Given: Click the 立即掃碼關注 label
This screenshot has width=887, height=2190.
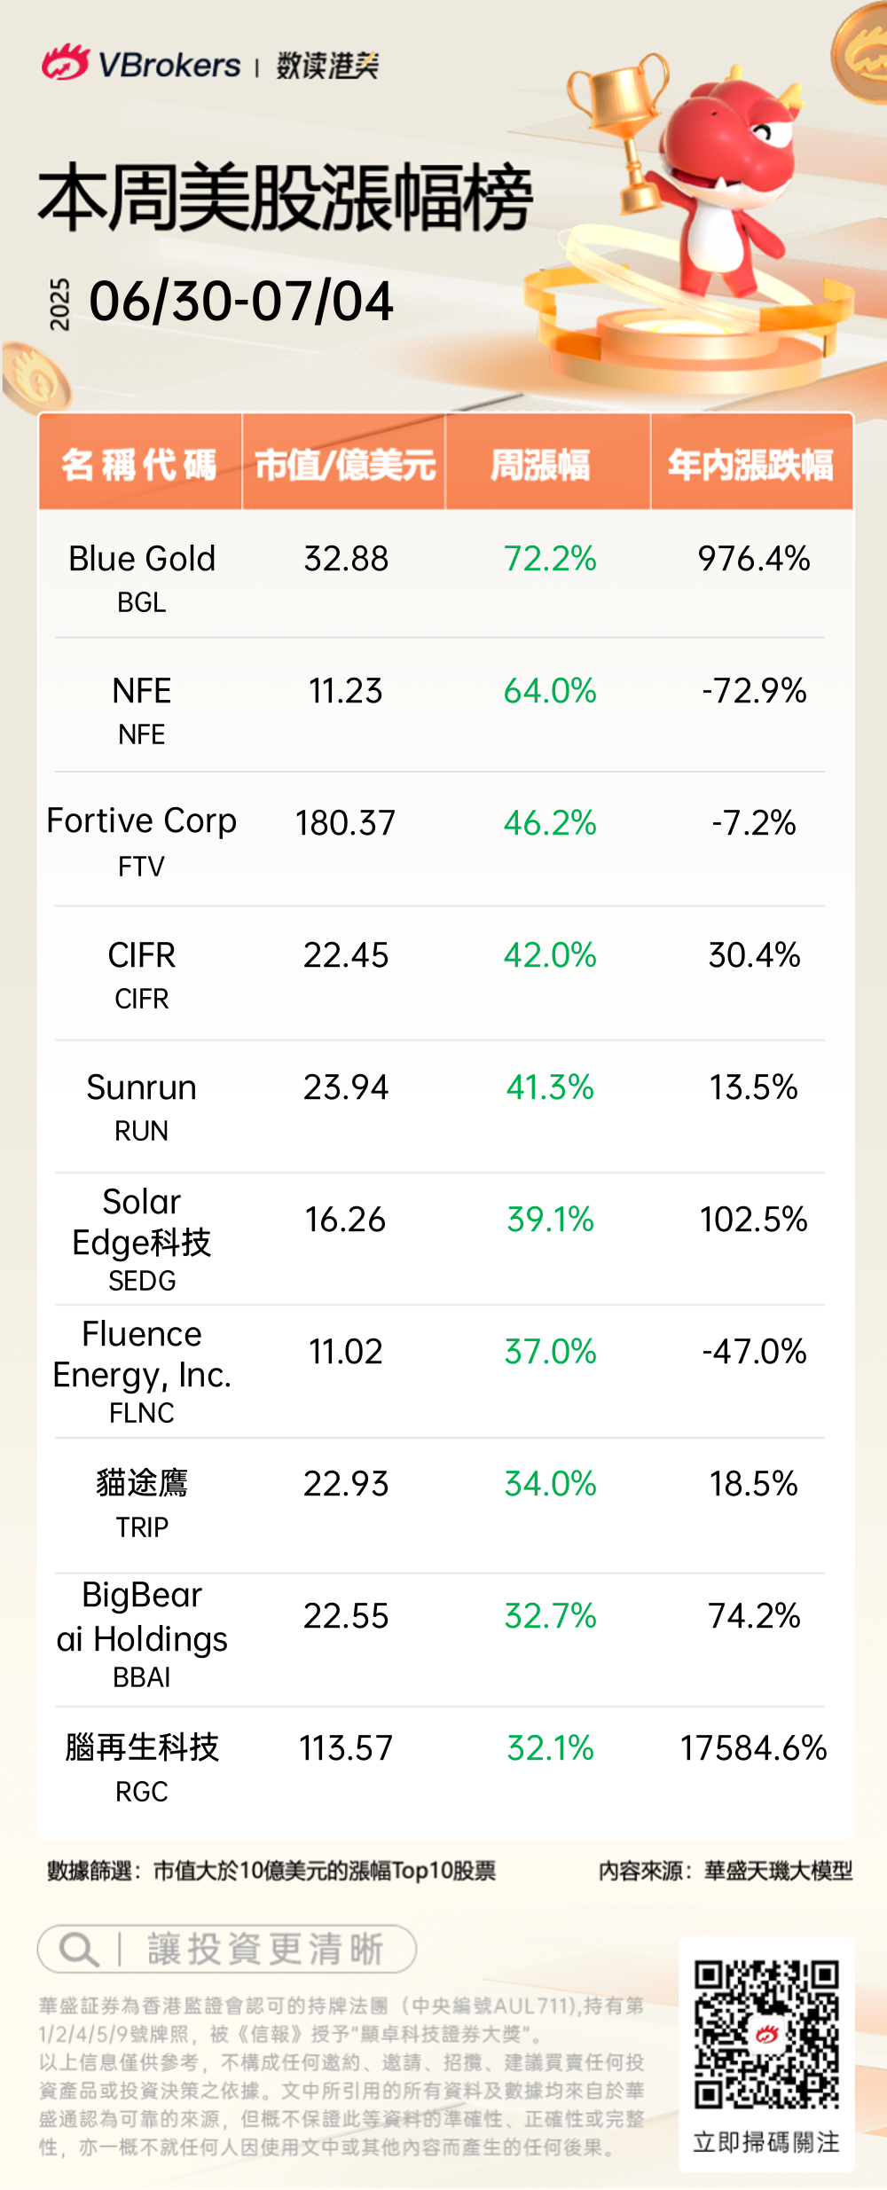Looking at the screenshot, I should pos(766,2142).
